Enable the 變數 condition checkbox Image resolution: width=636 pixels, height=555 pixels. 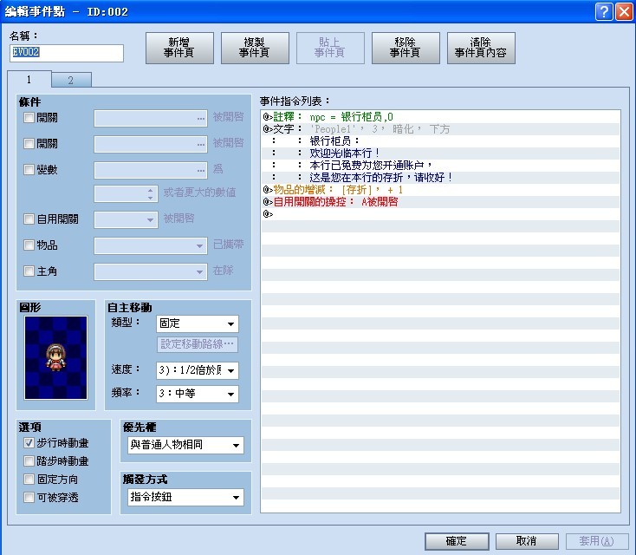pos(29,170)
